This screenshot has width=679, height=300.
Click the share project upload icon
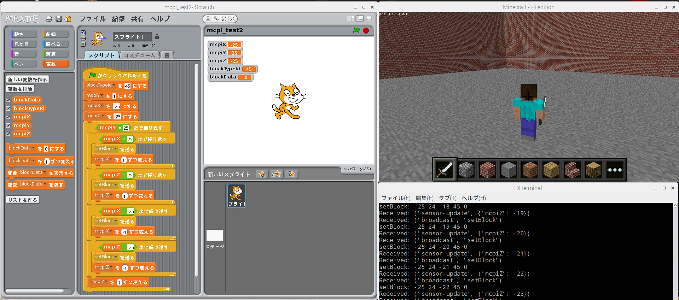point(68,19)
